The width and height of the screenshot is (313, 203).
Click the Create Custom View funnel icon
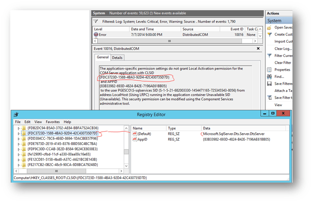pyautogui.click(x=270, y=34)
